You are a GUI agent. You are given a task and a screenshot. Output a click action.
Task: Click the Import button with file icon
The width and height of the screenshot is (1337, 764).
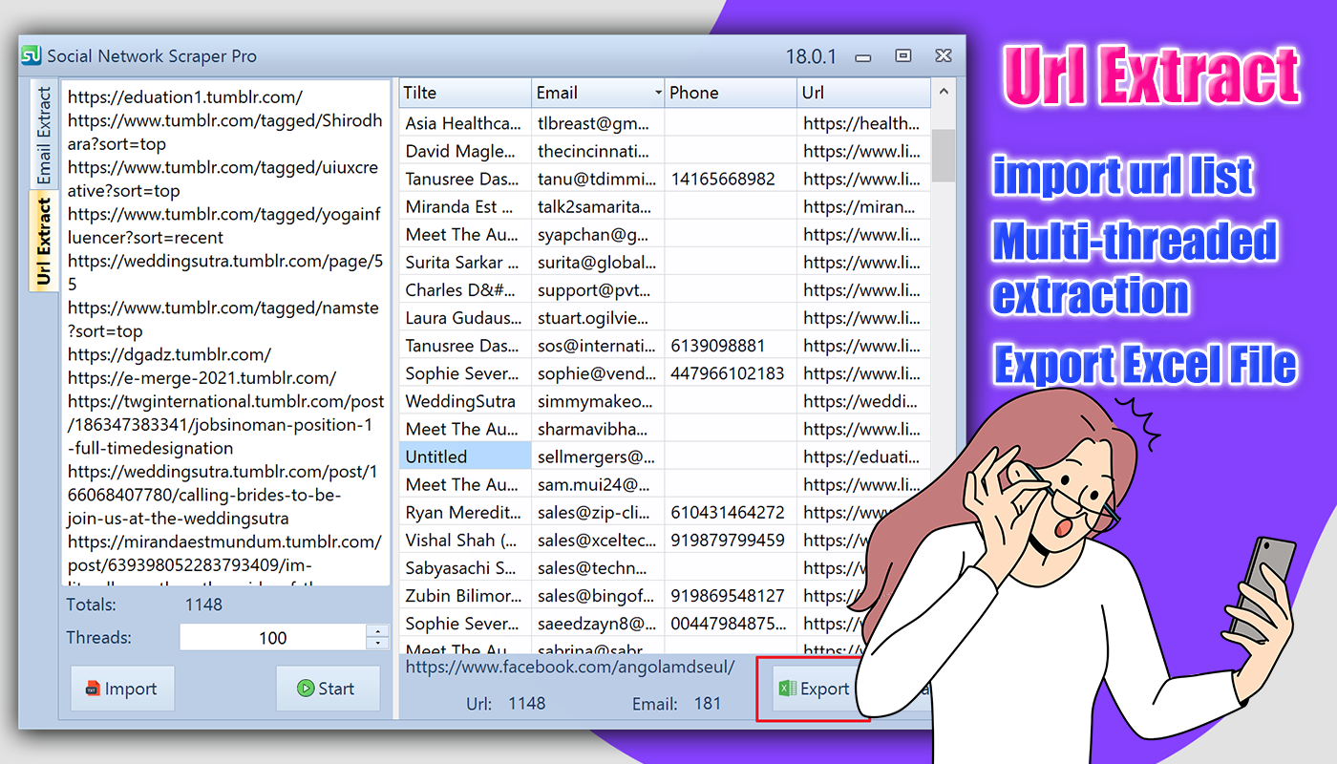122,689
